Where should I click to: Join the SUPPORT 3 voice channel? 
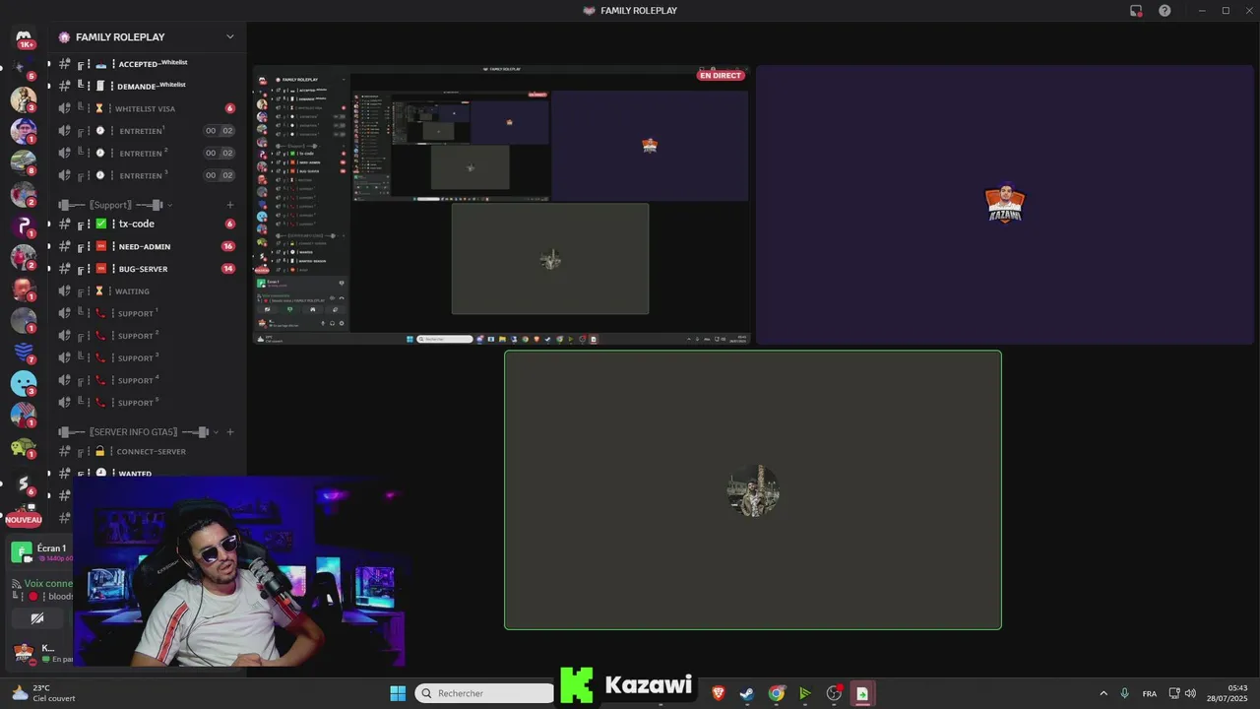[x=146, y=358]
